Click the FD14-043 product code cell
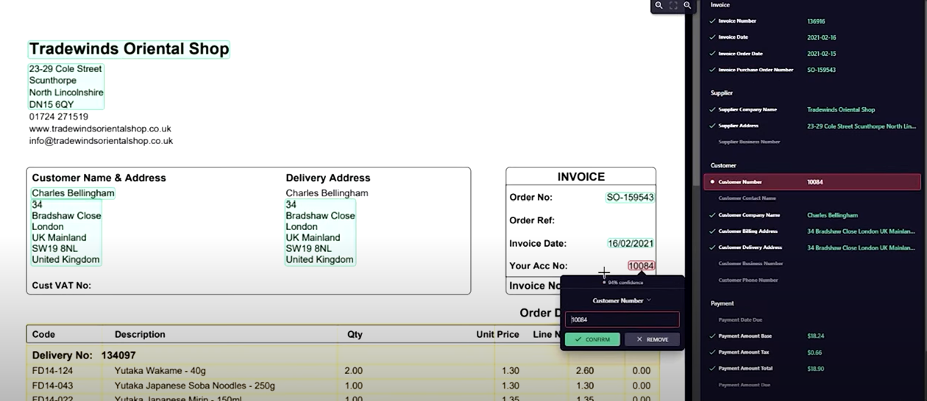 pyautogui.click(x=52, y=386)
